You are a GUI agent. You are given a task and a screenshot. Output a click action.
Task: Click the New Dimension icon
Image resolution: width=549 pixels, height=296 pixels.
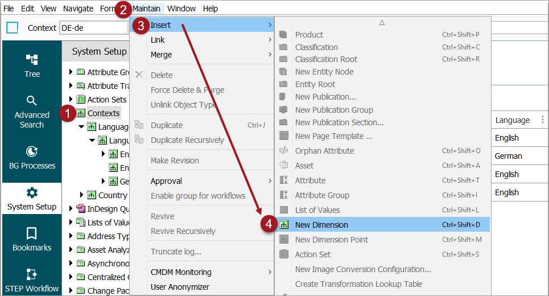284,224
